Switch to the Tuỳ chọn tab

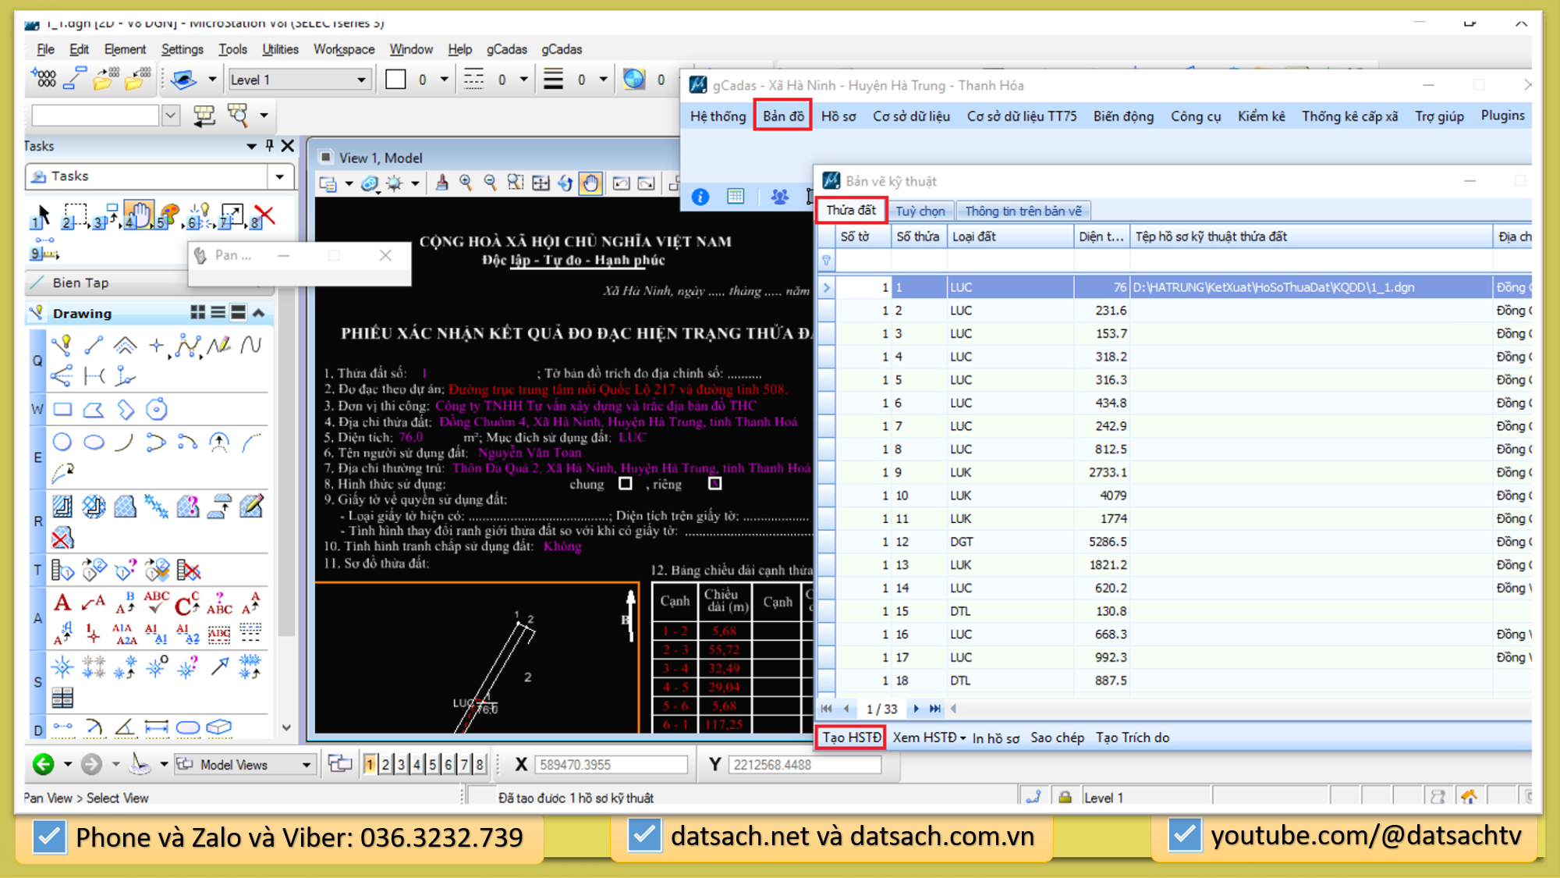[920, 211]
